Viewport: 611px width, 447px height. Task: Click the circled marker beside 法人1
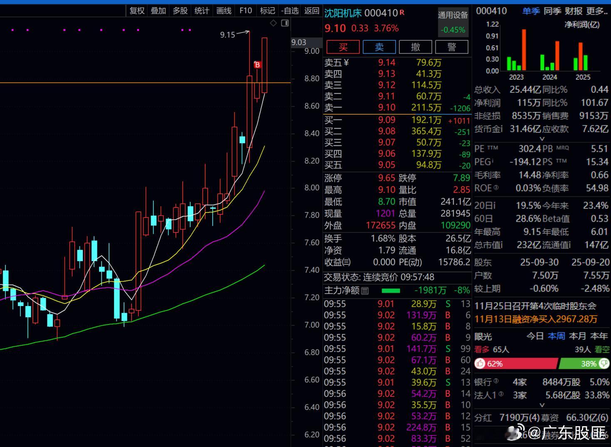tap(501, 394)
